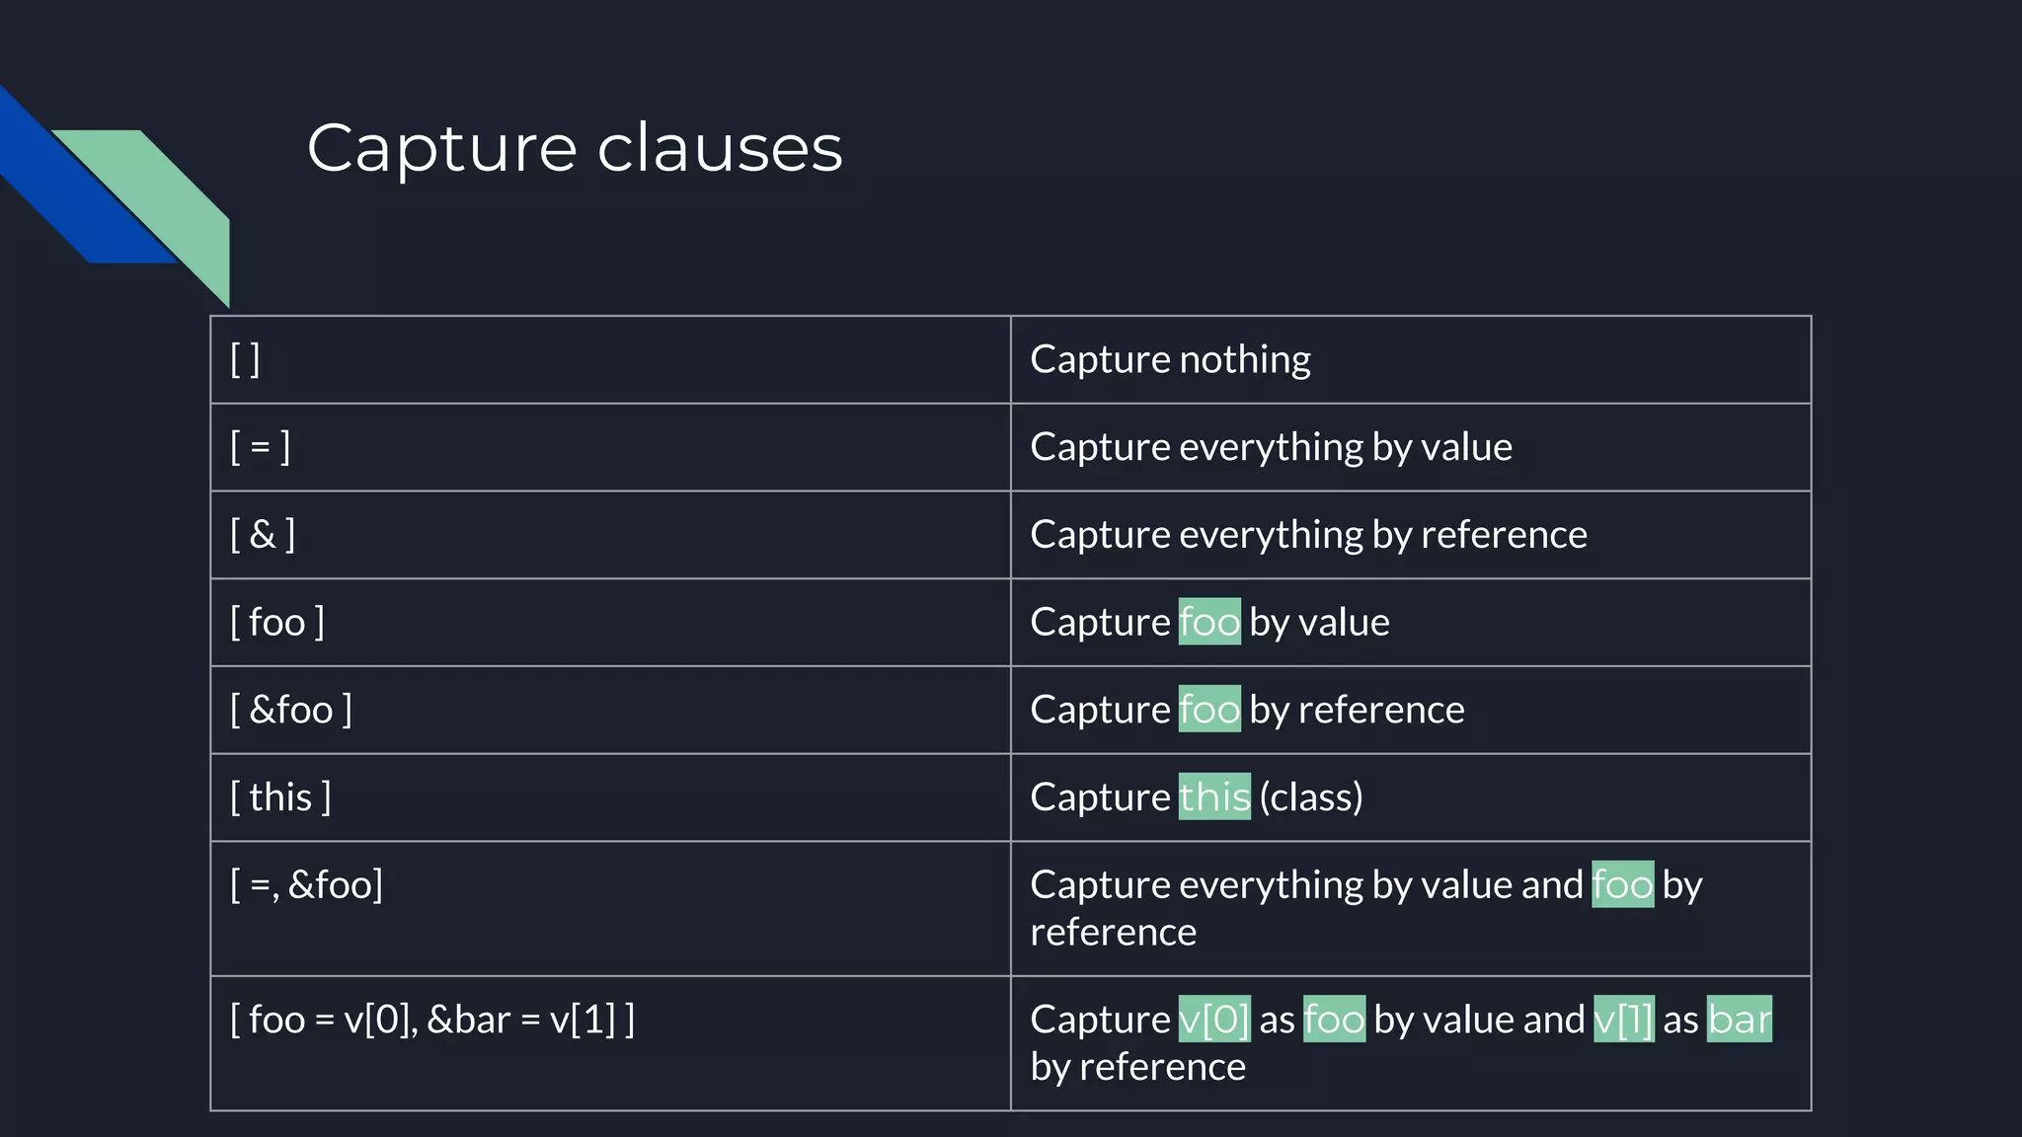Click the "Capture nothing" description text

1170,359
